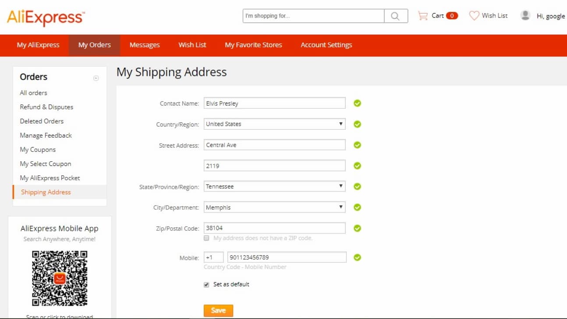567x319 pixels.
Task: Open 'All orders' in the sidebar
Action: [x=33, y=93]
